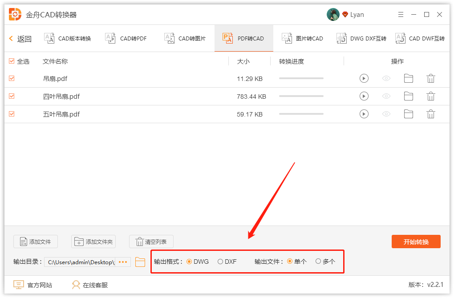Click the progress bar of 吊扇.pdf
454x298 pixels.
click(301, 78)
